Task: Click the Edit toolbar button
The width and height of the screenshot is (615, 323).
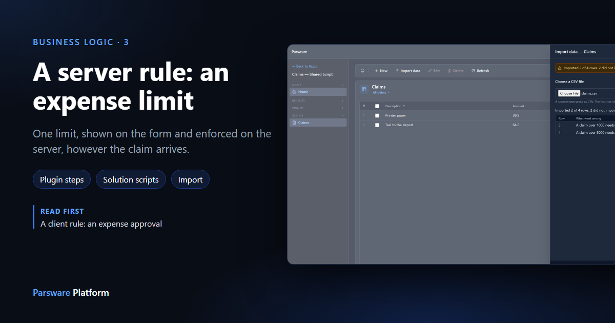Action: [434, 71]
